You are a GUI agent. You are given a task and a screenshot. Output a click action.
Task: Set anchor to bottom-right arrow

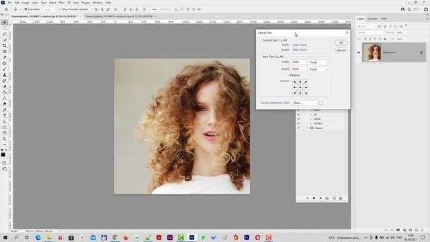[306, 93]
